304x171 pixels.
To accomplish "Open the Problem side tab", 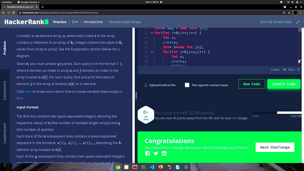I will tap(5, 48).
